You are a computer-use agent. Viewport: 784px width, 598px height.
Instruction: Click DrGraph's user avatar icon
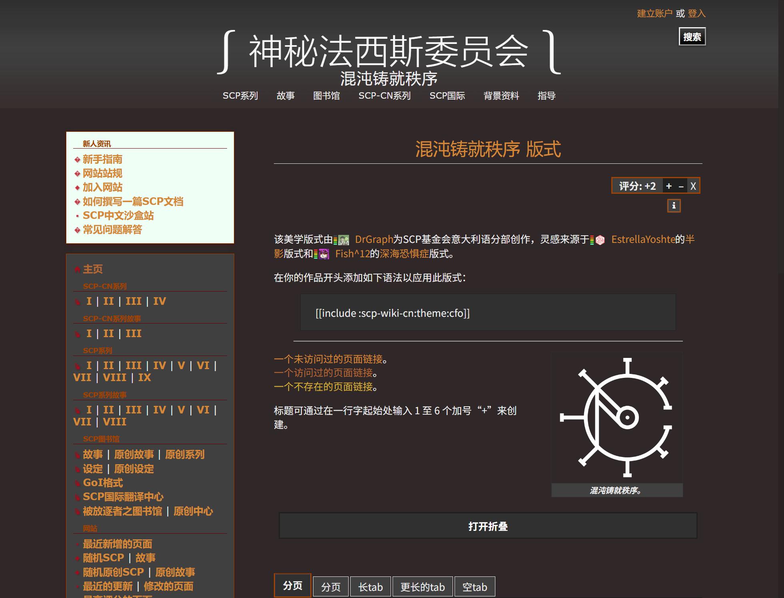[343, 240]
